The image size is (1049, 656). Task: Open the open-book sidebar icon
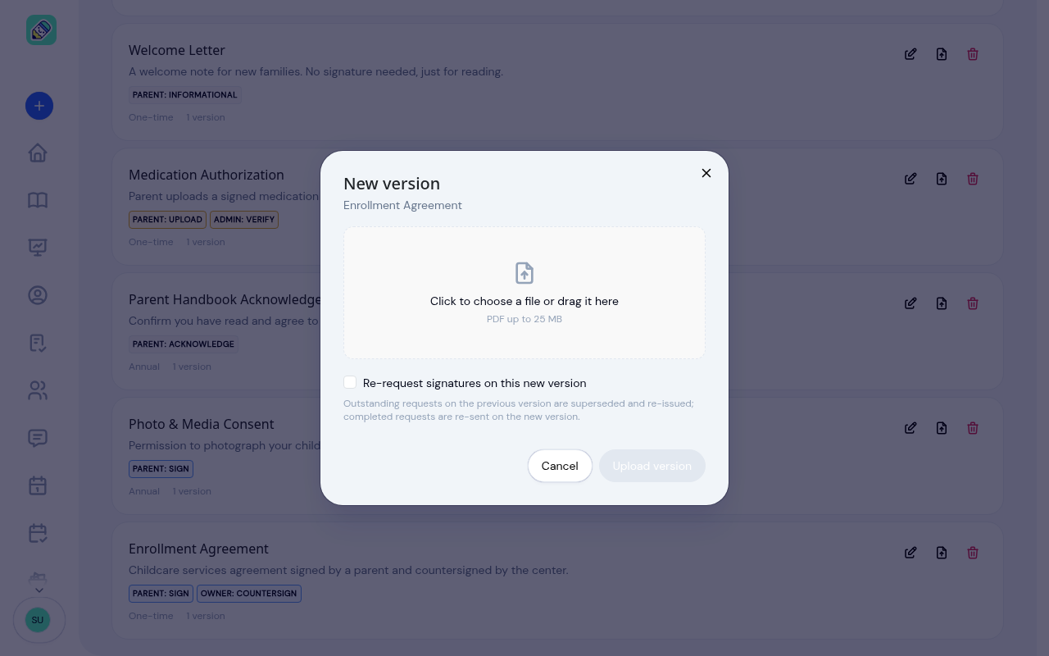pos(38,200)
